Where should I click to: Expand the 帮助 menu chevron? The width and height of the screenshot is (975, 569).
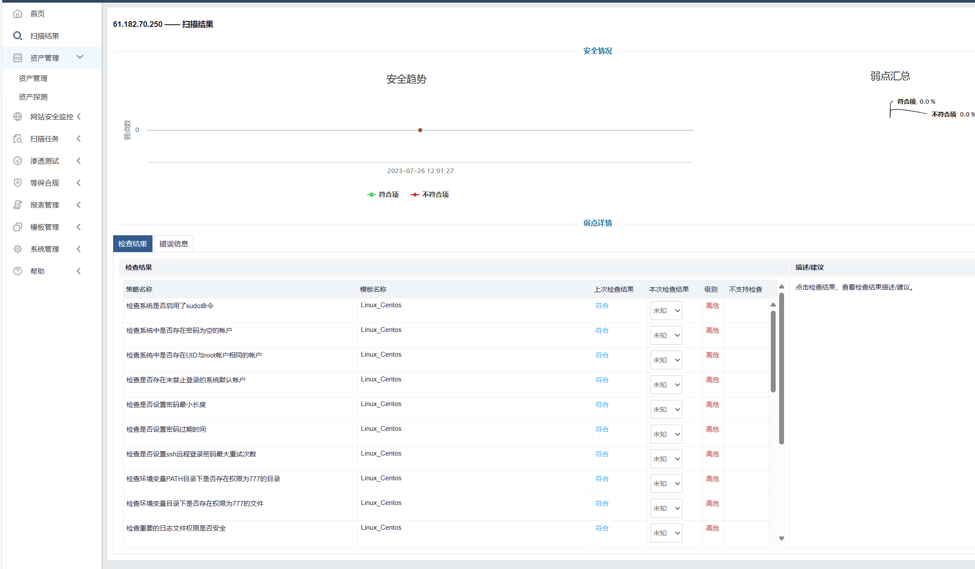(x=79, y=271)
